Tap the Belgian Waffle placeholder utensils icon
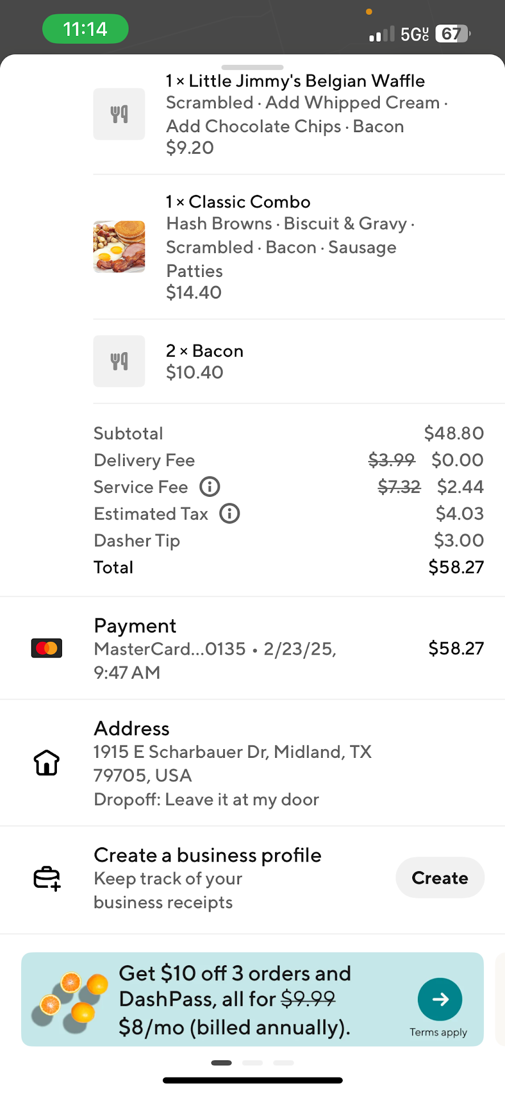Screen dimensions: 505x1094 click(119, 114)
